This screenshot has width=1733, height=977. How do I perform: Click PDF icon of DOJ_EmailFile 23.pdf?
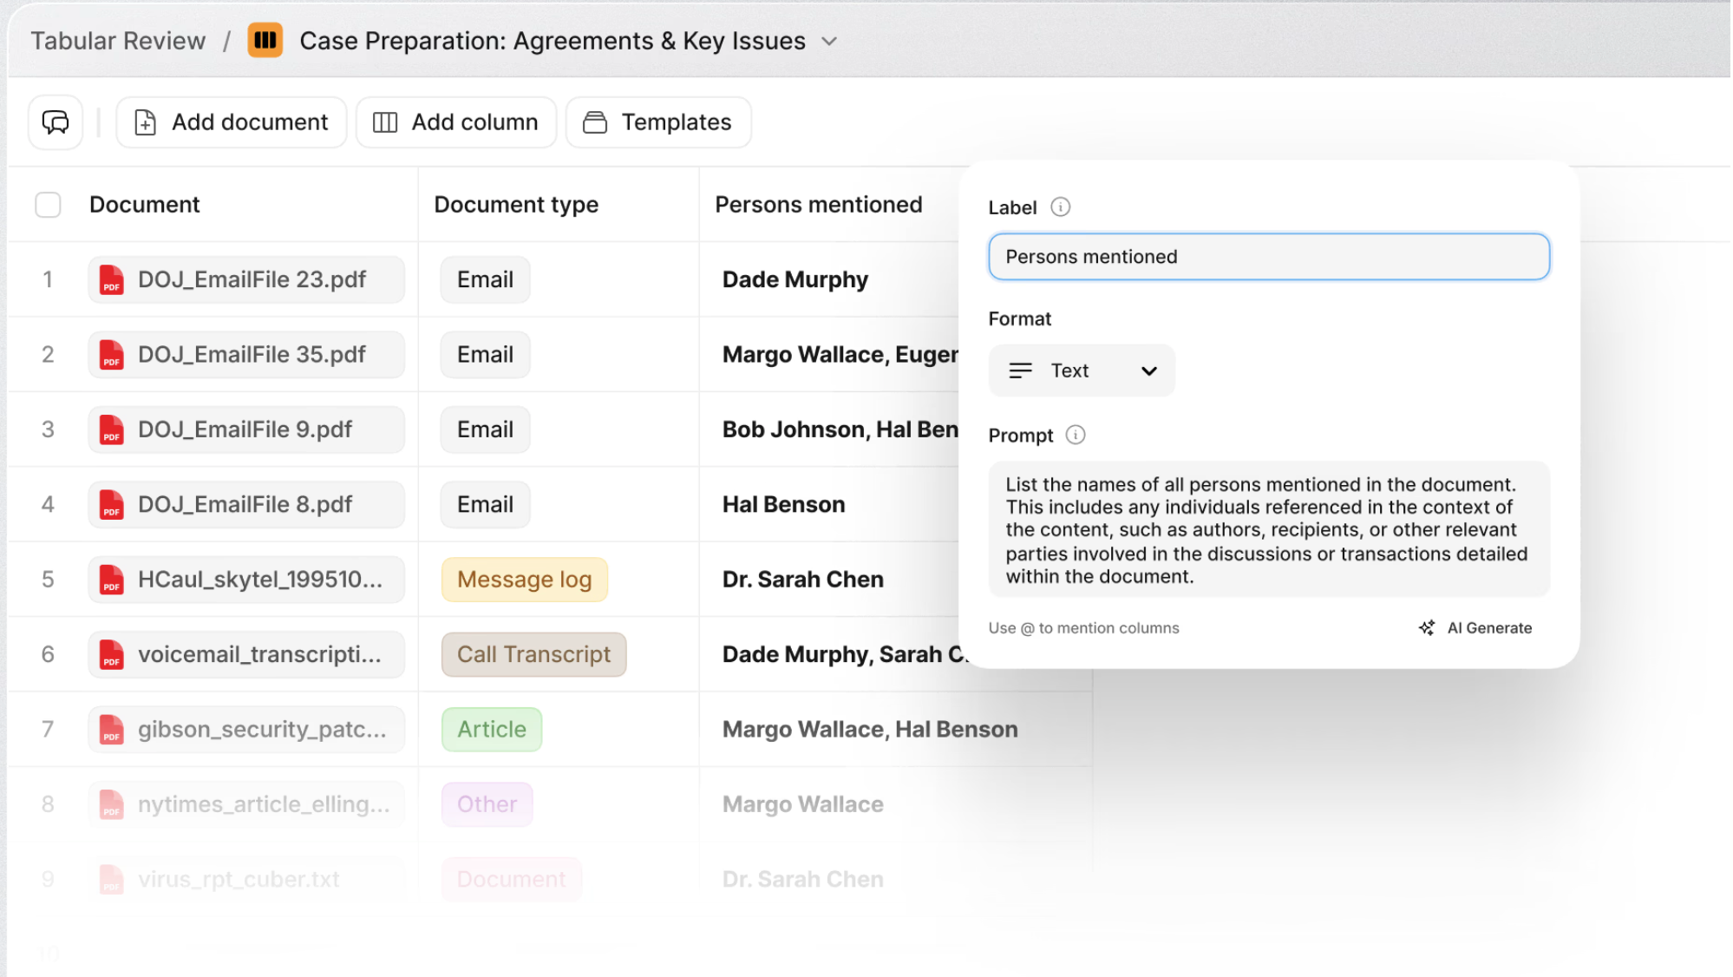112,280
